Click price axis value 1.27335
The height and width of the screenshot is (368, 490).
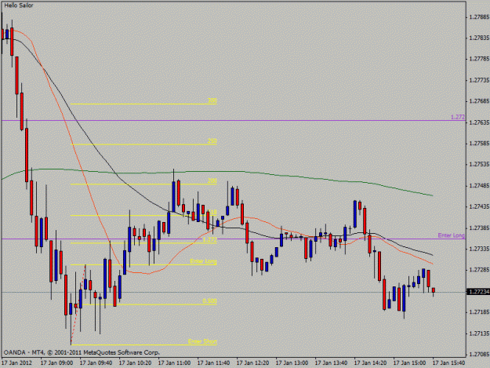479,249
